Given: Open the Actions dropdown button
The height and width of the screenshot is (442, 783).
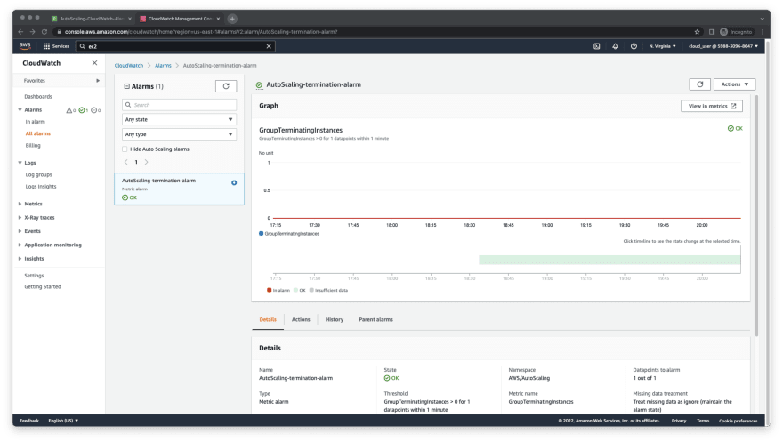Looking at the screenshot, I should (x=734, y=84).
